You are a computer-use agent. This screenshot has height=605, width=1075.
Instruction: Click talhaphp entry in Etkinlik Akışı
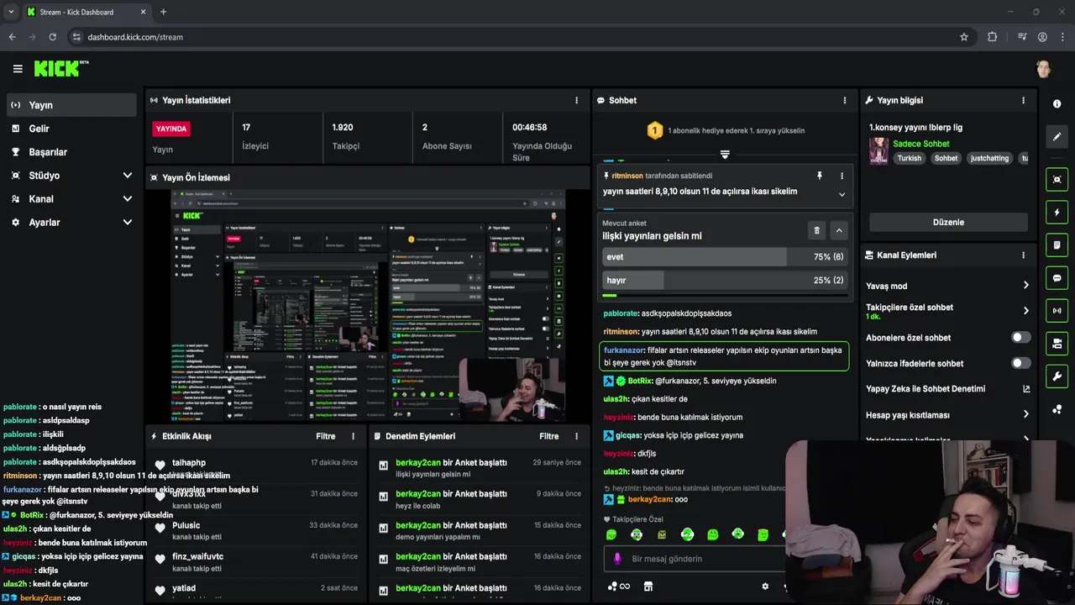[257, 466]
